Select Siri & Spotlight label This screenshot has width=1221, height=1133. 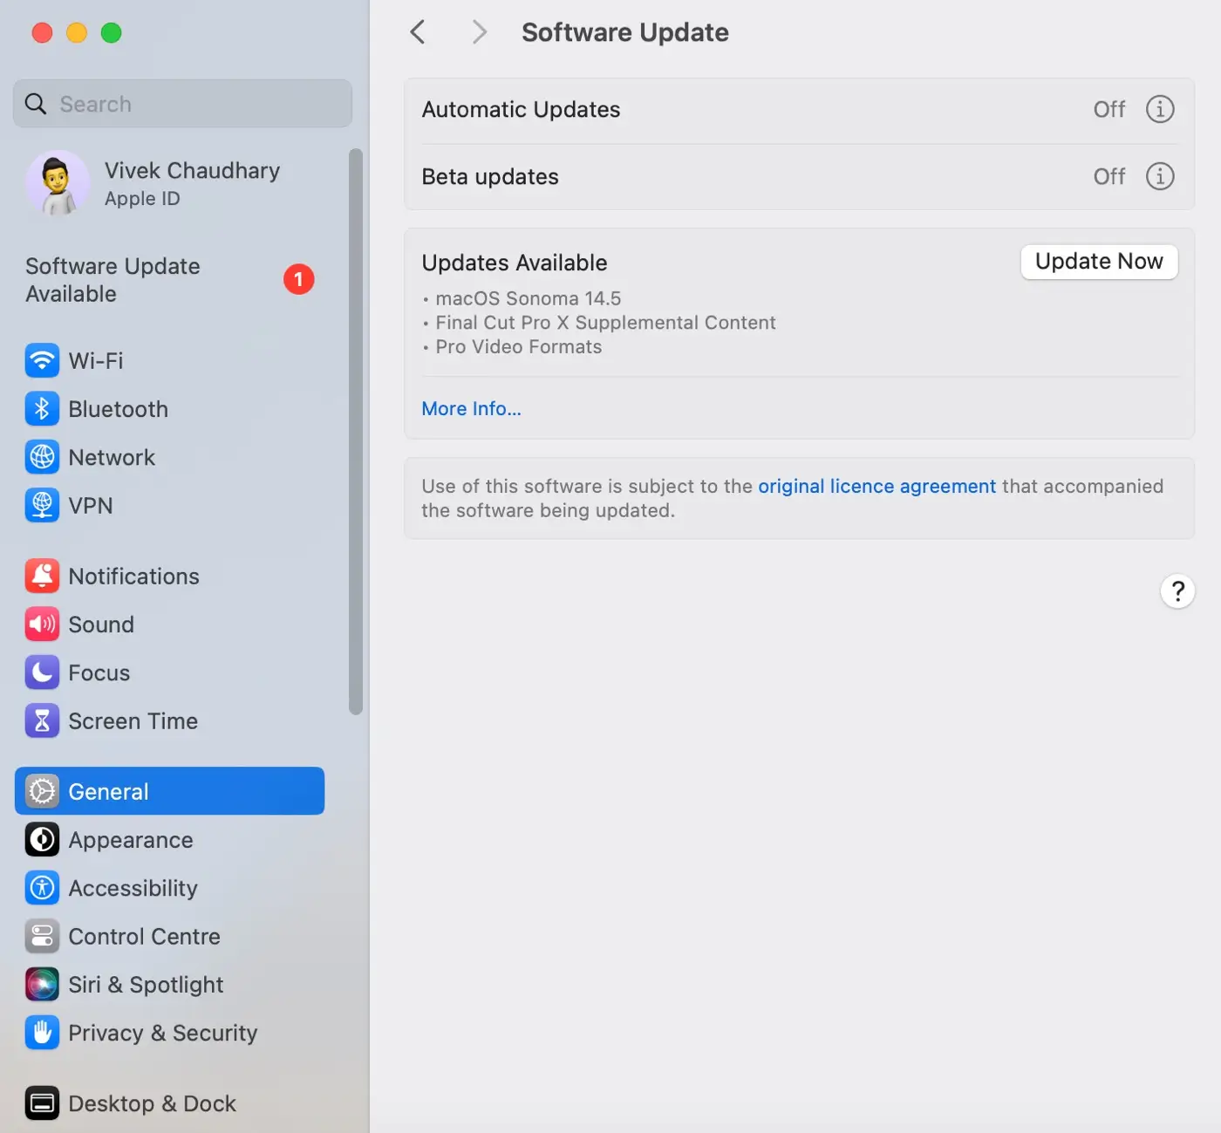tap(146, 985)
